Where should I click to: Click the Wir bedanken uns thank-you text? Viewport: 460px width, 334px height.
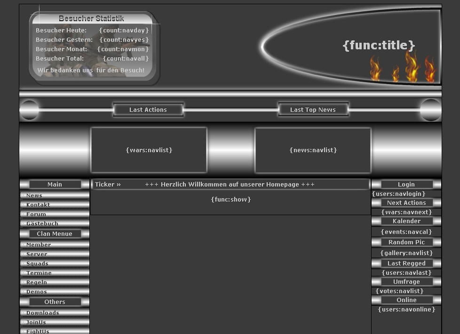[91, 70]
